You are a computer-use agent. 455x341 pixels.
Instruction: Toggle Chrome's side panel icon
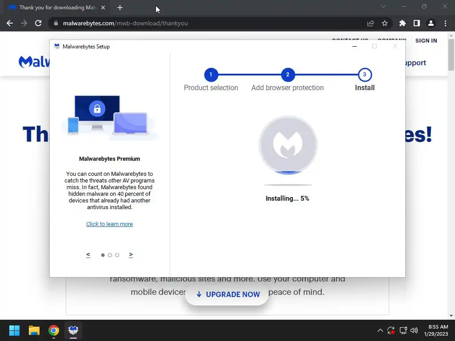pos(416,23)
